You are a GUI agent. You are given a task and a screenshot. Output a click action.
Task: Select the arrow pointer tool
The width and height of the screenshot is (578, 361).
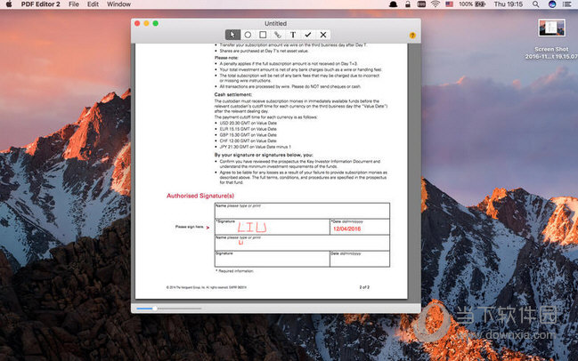233,35
